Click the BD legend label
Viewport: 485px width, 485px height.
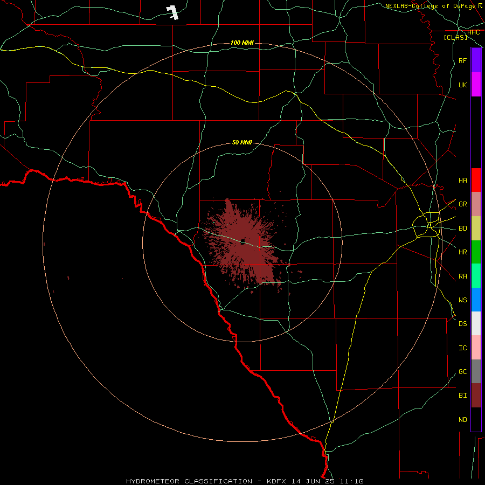tap(462, 228)
